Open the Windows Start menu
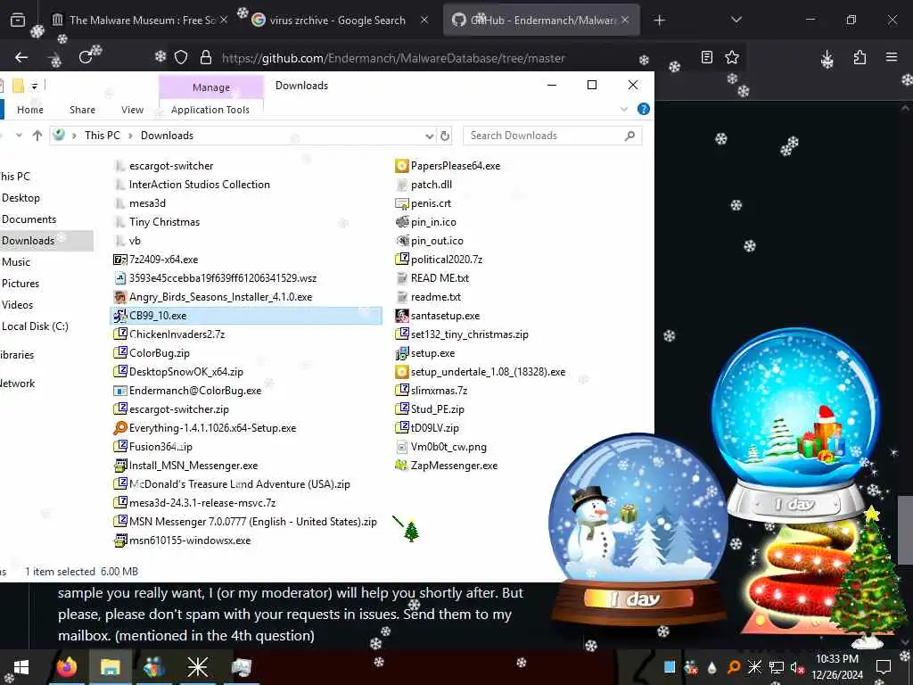The height and width of the screenshot is (685, 913). coord(21,667)
